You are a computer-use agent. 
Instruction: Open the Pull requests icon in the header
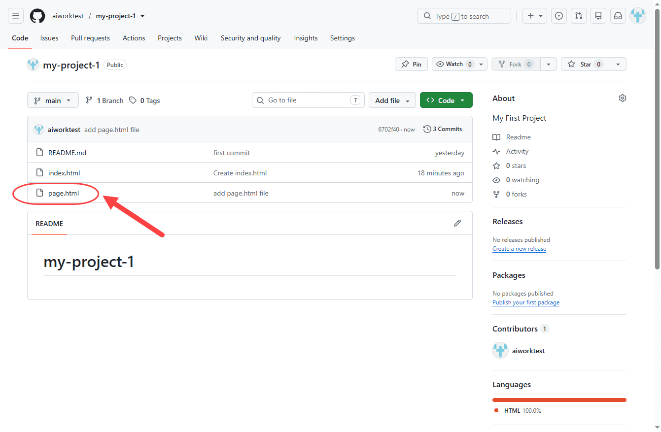579,16
